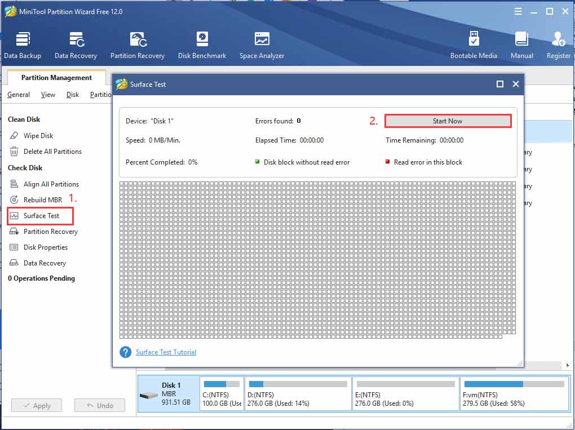The width and height of the screenshot is (575, 430).
Task: Click the Check Disk section header
Action: point(25,168)
